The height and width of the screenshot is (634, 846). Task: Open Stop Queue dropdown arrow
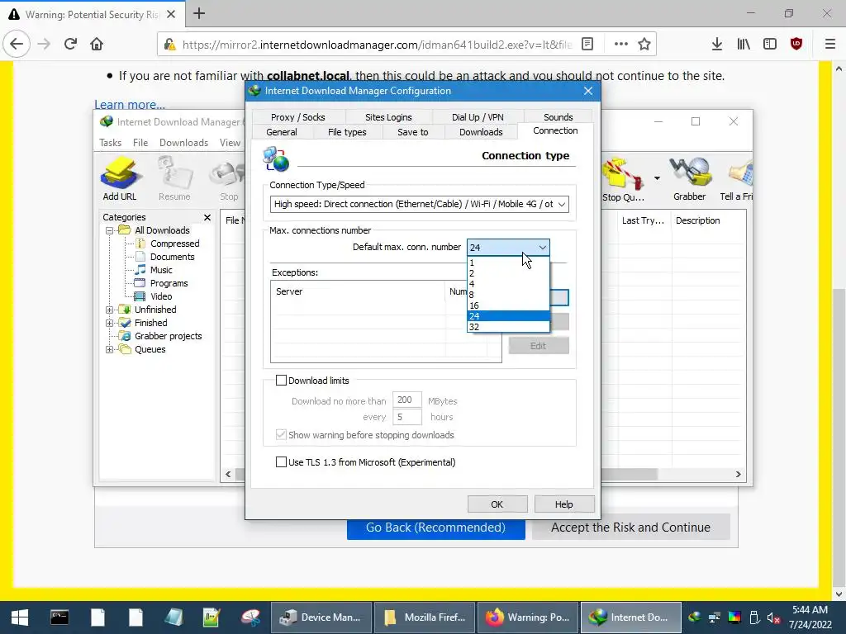click(657, 178)
